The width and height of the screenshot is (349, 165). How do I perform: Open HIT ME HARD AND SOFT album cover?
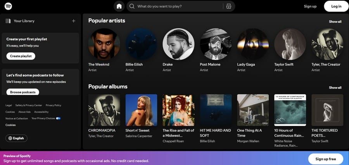point(216,110)
